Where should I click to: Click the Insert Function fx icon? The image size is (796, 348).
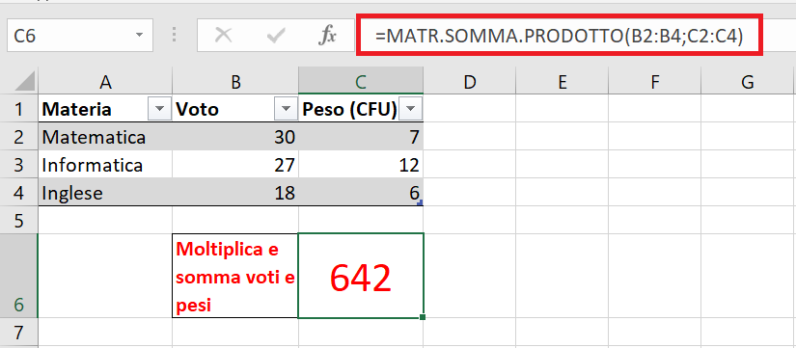(327, 36)
